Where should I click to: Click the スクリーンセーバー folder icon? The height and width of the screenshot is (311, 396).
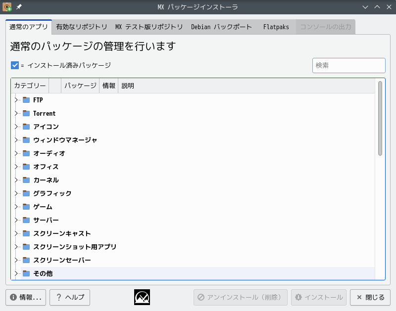pyautogui.click(x=26, y=260)
